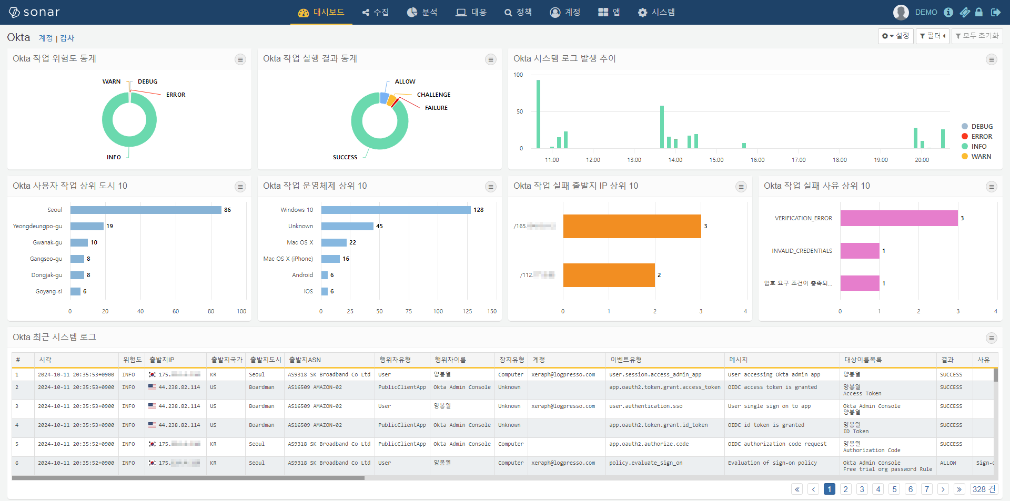Open menu for Okta 작업 실패 사유 상위 10
Image resolution: width=1010 pixels, height=501 pixels.
(x=992, y=187)
